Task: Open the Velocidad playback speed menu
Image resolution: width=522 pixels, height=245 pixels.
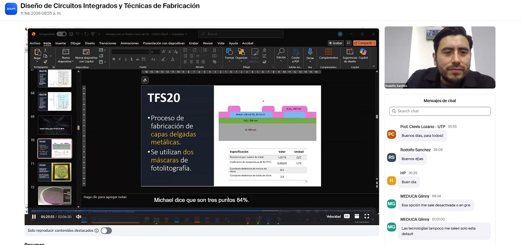Action: pos(333,217)
